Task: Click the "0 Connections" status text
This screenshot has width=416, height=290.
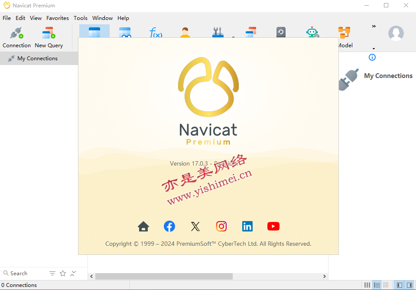Action: (x=19, y=285)
